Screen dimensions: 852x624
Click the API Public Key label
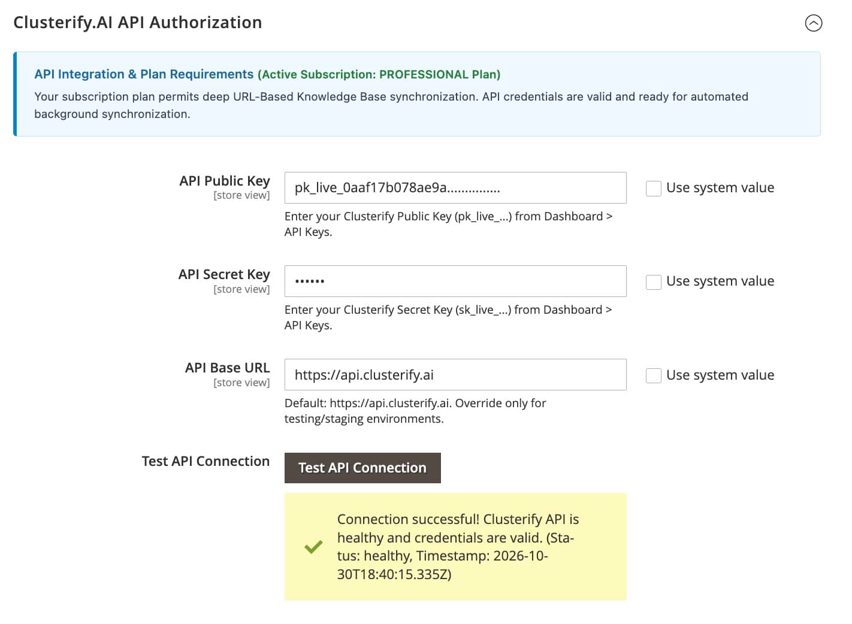click(225, 181)
